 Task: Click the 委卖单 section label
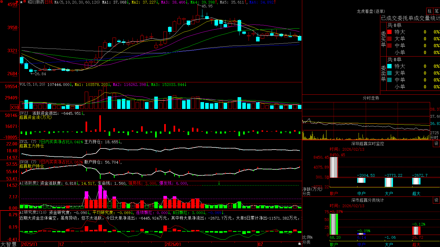pyautogui.click(x=383, y=74)
